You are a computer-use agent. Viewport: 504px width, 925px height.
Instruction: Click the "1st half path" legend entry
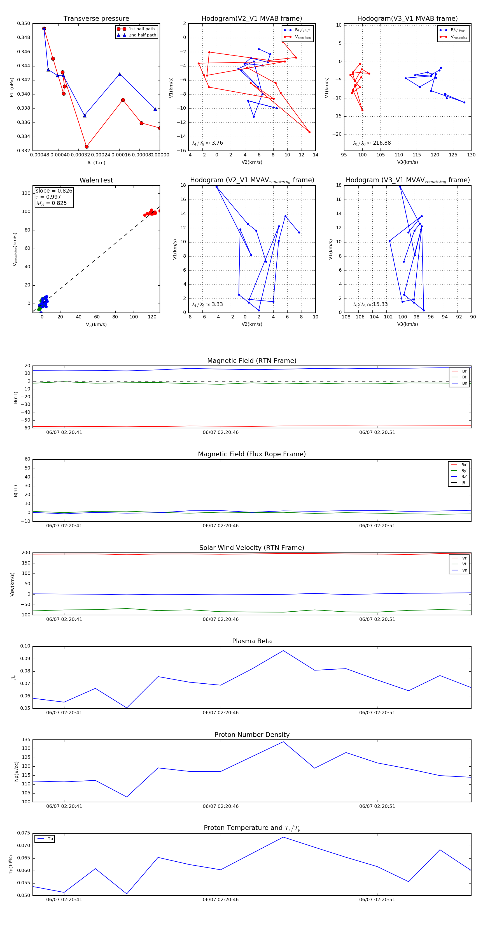(136, 29)
